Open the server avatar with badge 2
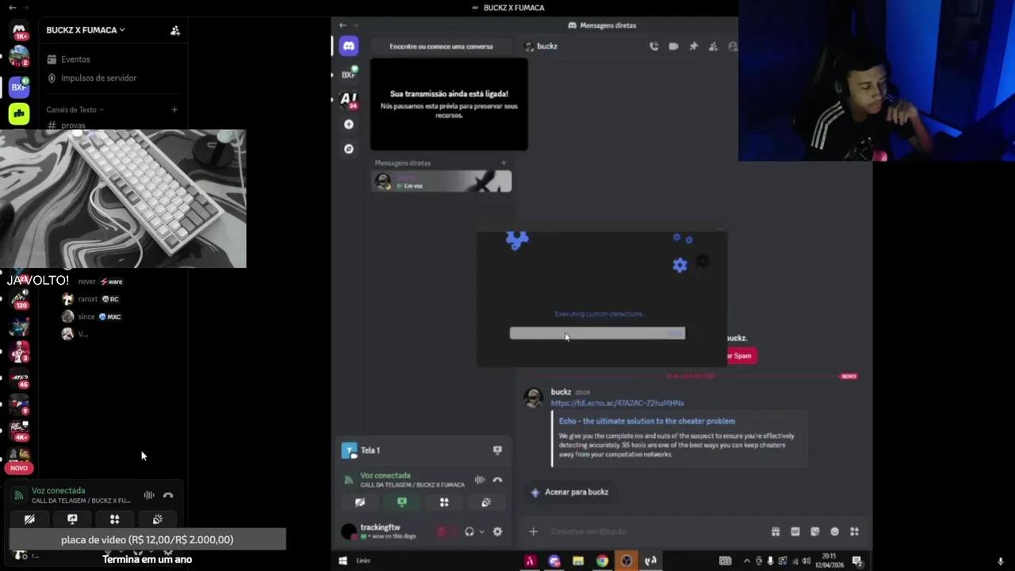The width and height of the screenshot is (1015, 571). [x=19, y=57]
